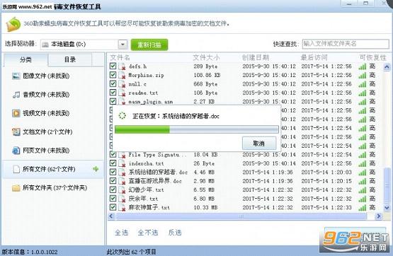Viewport: 393px width, 256px height.
Task: Uncheck 系统给错的穿越者.doc checkbox
Action: point(113,172)
